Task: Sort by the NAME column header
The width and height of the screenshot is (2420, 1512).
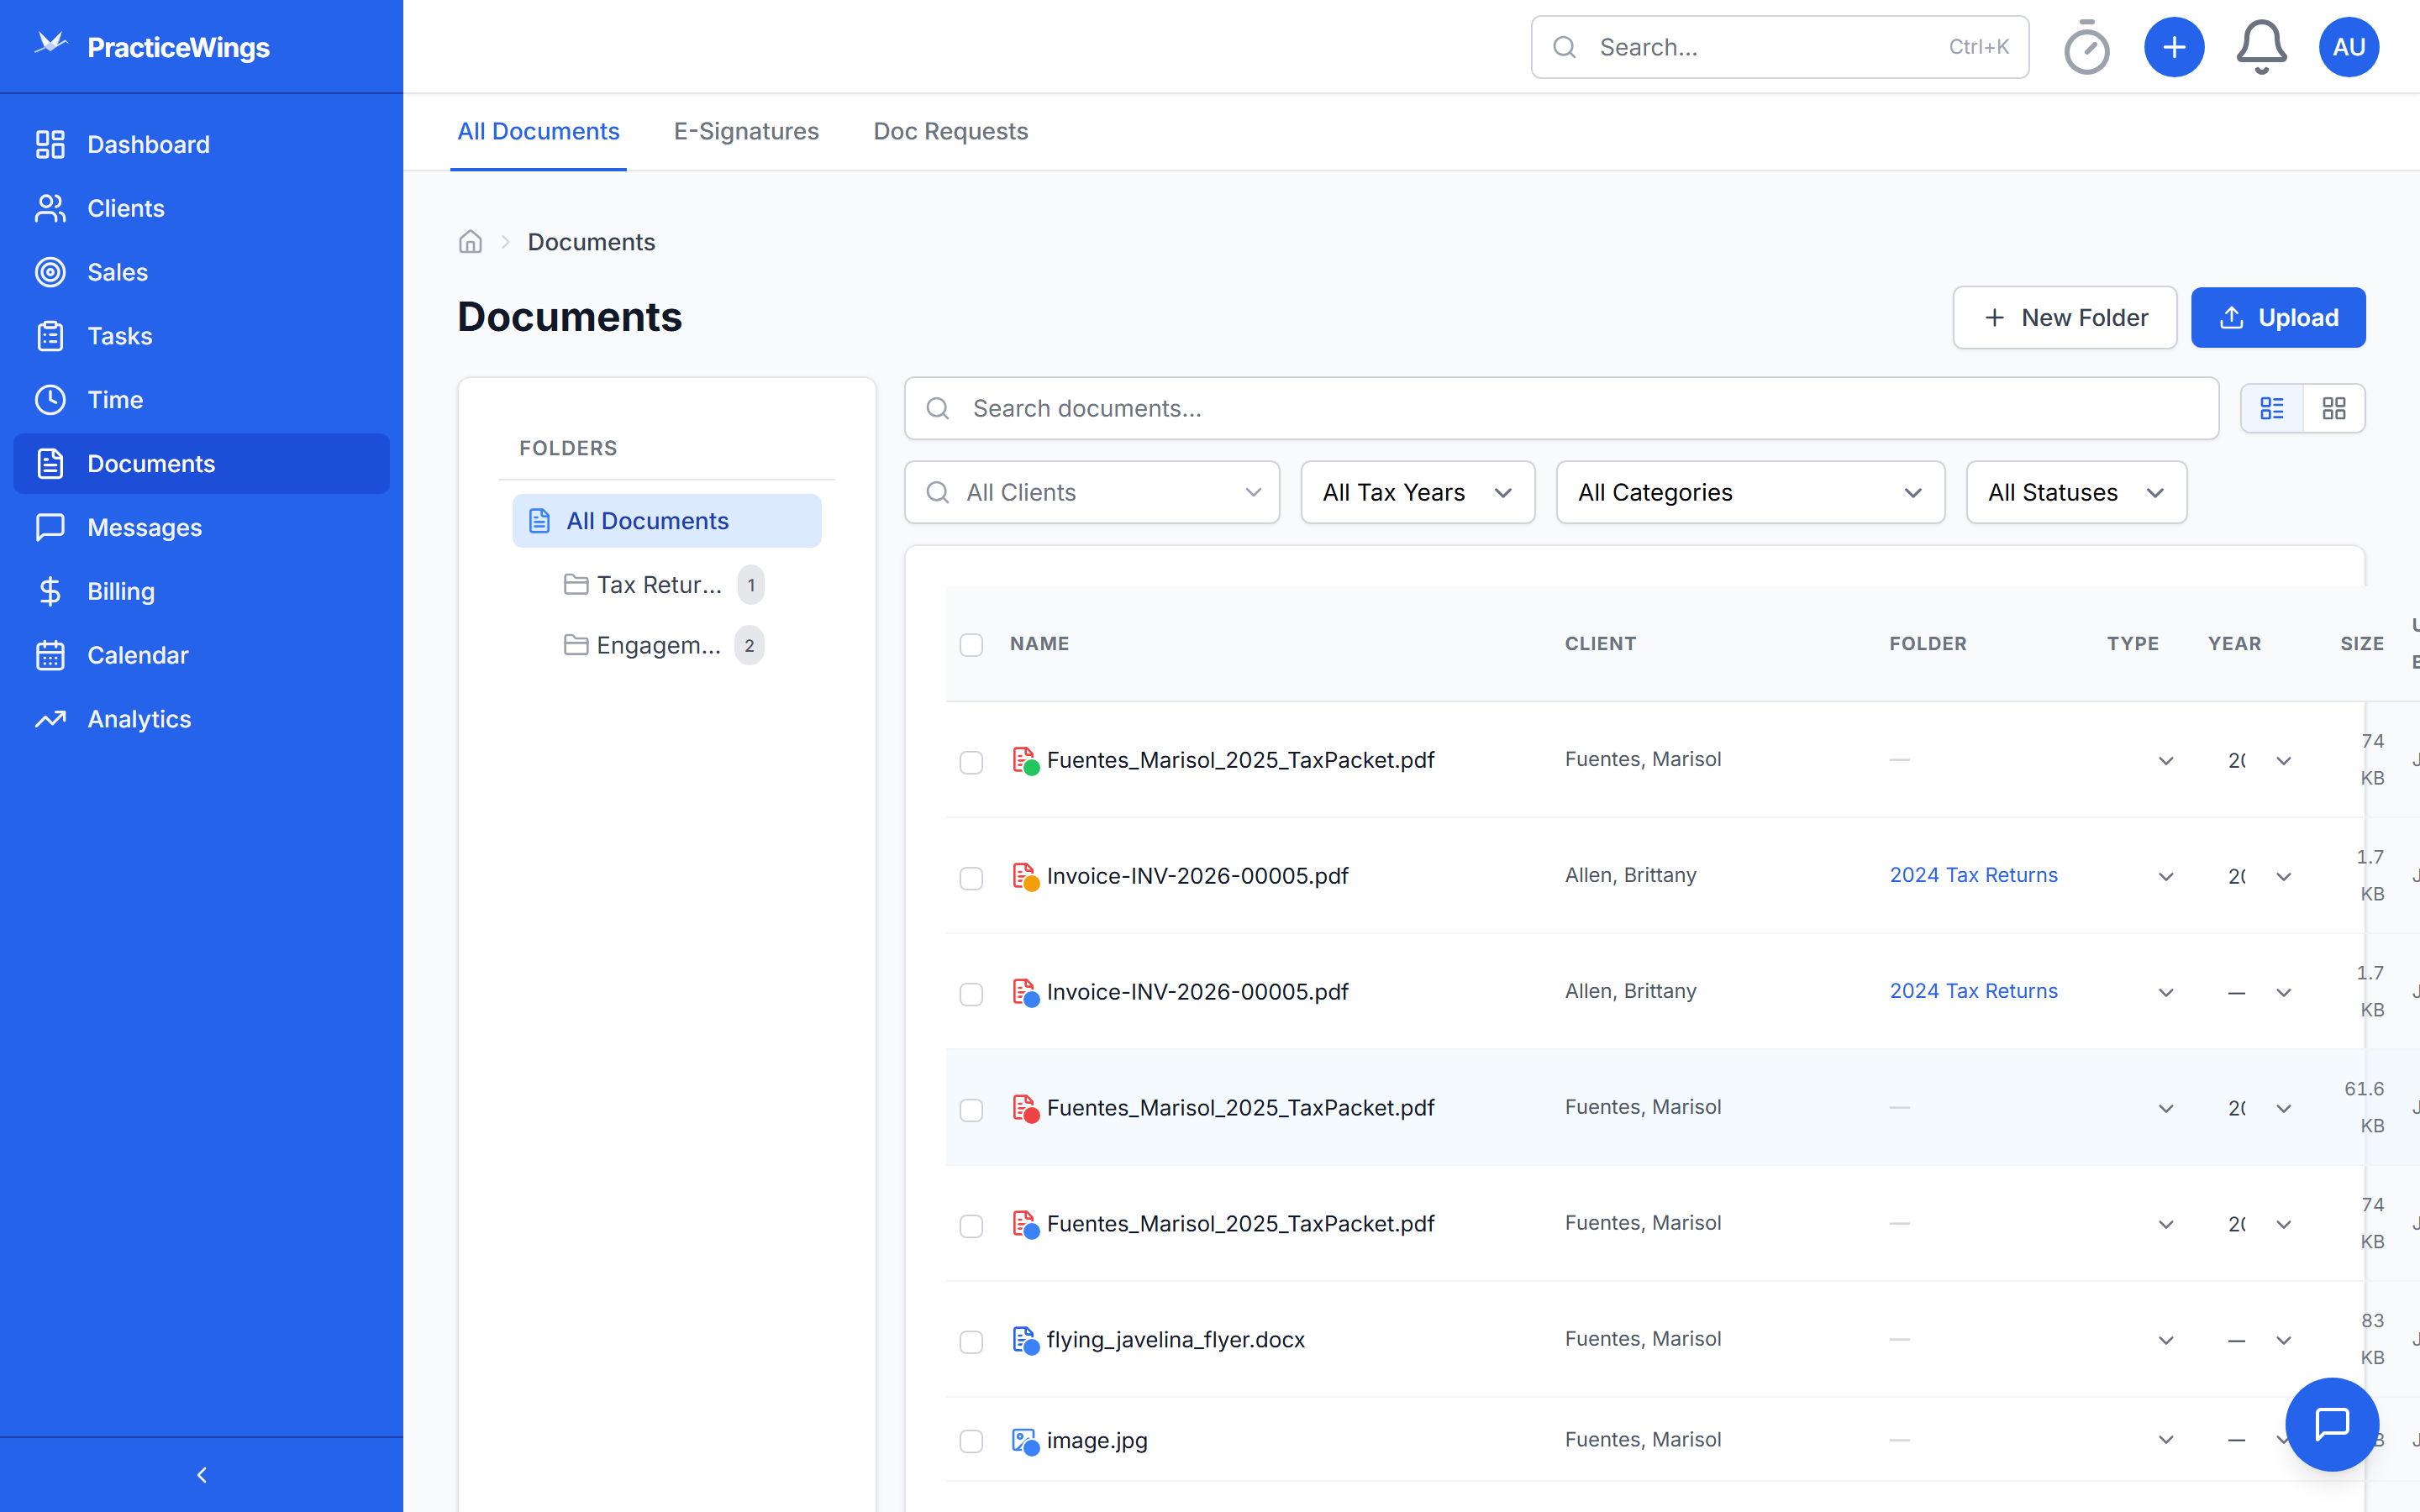Action: (x=1039, y=644)
